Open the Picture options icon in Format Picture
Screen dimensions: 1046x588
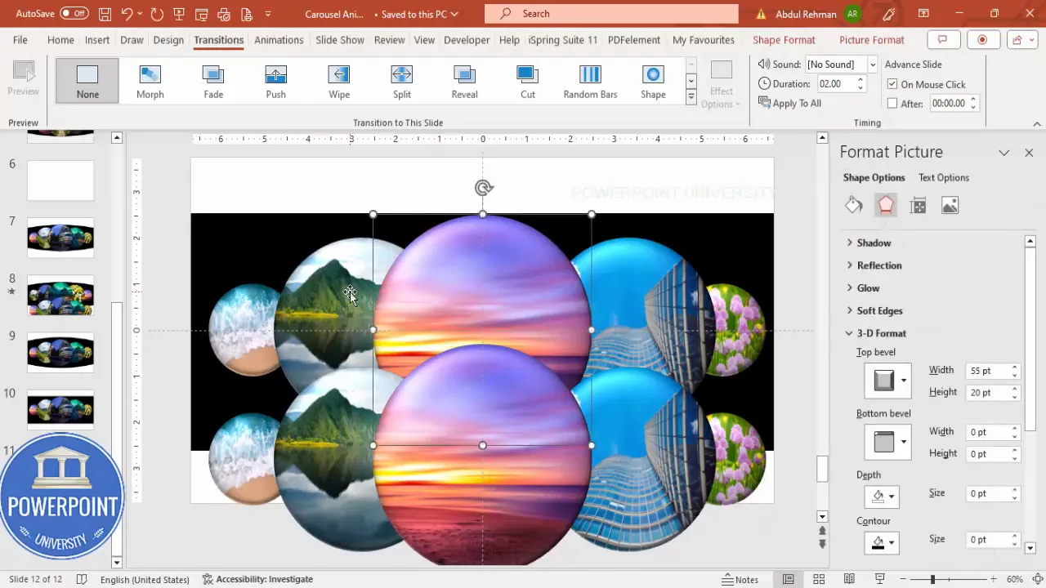(950, 205)
